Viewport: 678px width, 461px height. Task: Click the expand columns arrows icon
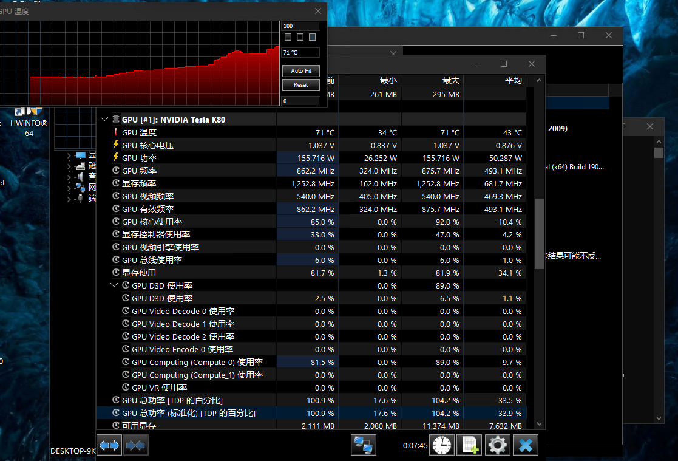[110, 445]
